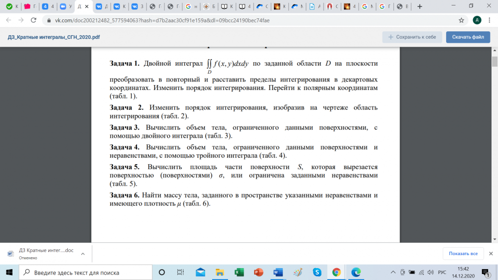Open Task View on the taskbar
Screen dimensions: 498x280
(180, 273)
